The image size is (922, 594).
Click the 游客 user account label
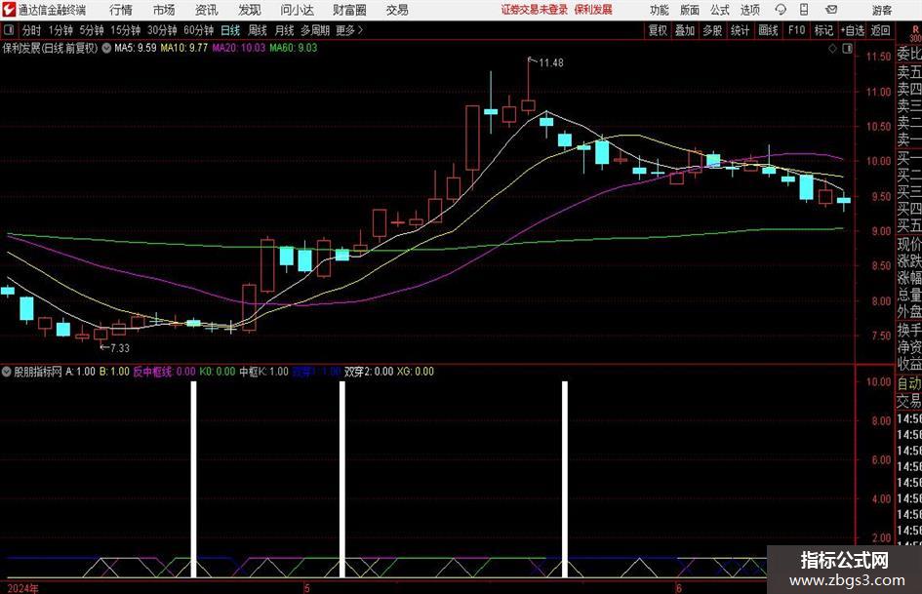tap(882, 10)
